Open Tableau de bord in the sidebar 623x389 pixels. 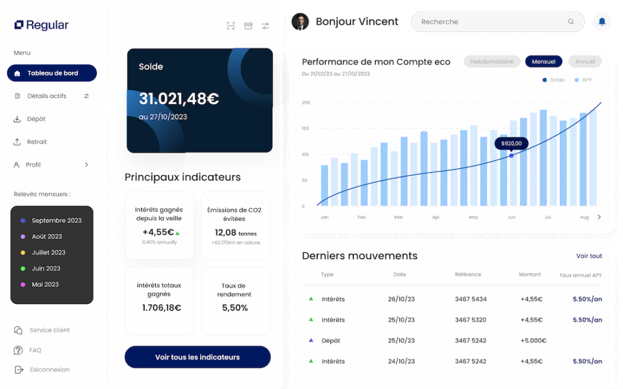tap(52, 73)
